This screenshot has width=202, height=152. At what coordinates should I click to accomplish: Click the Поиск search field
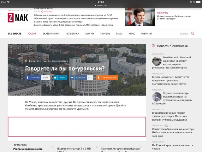[x=184, y=34]
